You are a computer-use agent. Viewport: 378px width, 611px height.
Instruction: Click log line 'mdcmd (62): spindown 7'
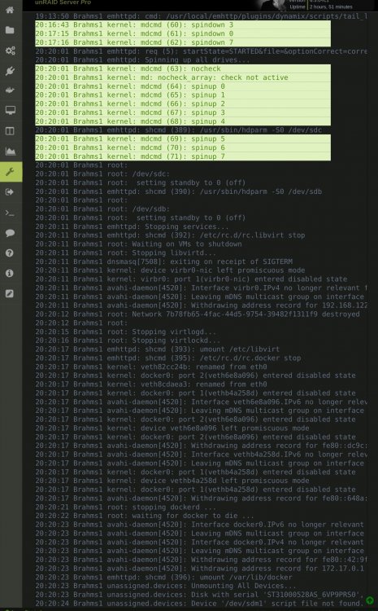pos(183,42)
